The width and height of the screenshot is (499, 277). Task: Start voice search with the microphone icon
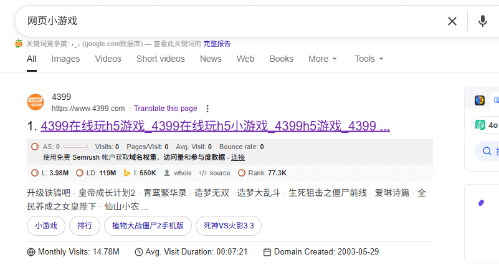[482, 21]
